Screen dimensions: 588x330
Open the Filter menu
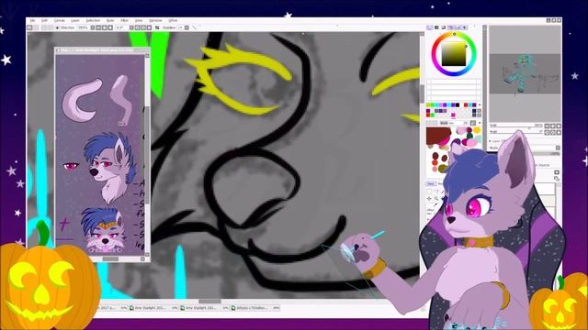pos(125,20)
